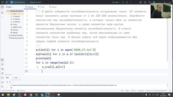Image resolution: width=173 pixels, height=97 pixels.
Task: Select Scratches and Consoles node
Action: coord(16,38)
